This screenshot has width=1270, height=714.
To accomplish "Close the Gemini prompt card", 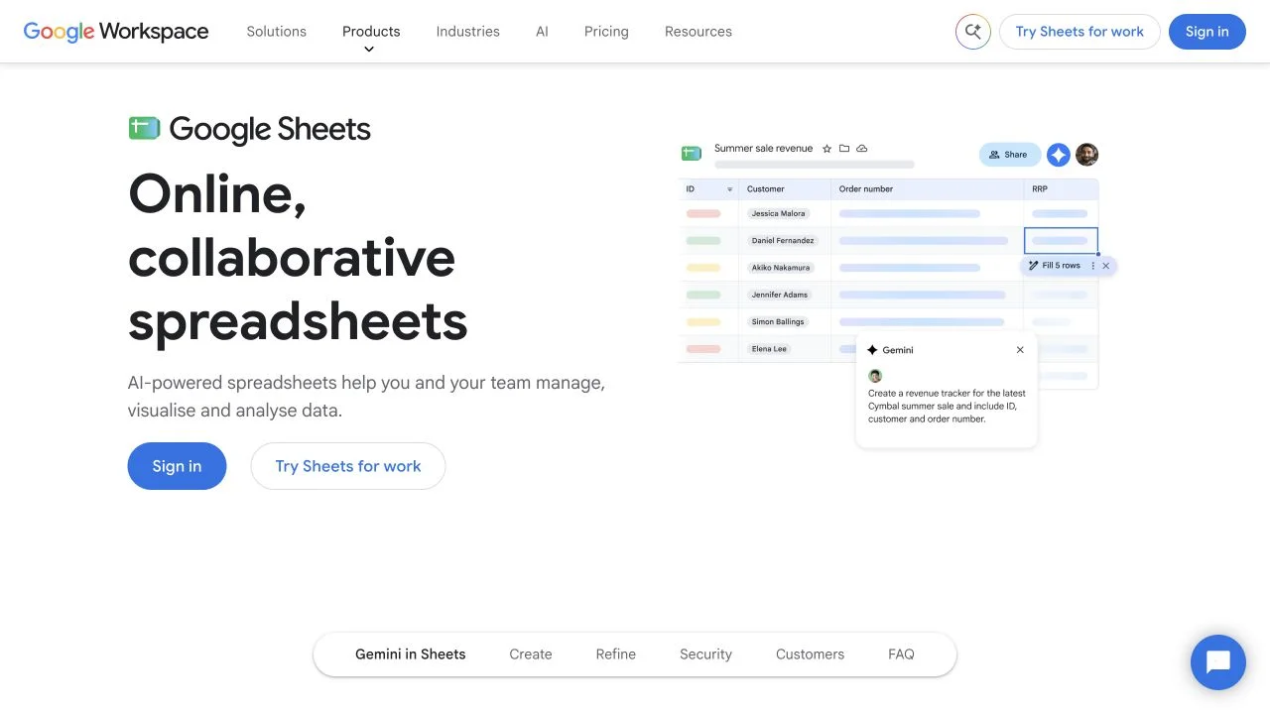I will (1020, 350).
